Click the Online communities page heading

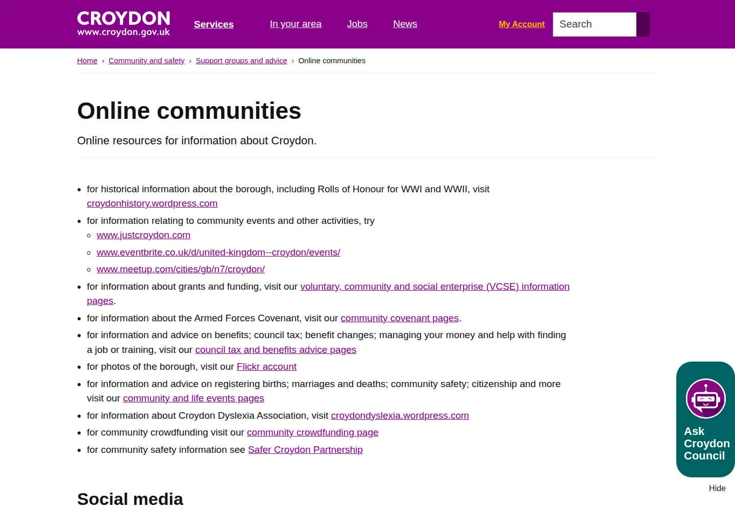(189, 111)
